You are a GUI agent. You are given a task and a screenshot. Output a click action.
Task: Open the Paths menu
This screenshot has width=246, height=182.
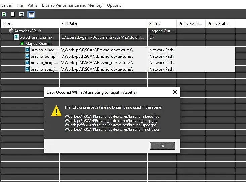point(32,5)
